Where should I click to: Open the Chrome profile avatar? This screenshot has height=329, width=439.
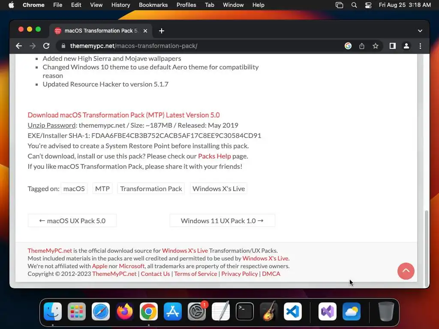click(406, 46)
